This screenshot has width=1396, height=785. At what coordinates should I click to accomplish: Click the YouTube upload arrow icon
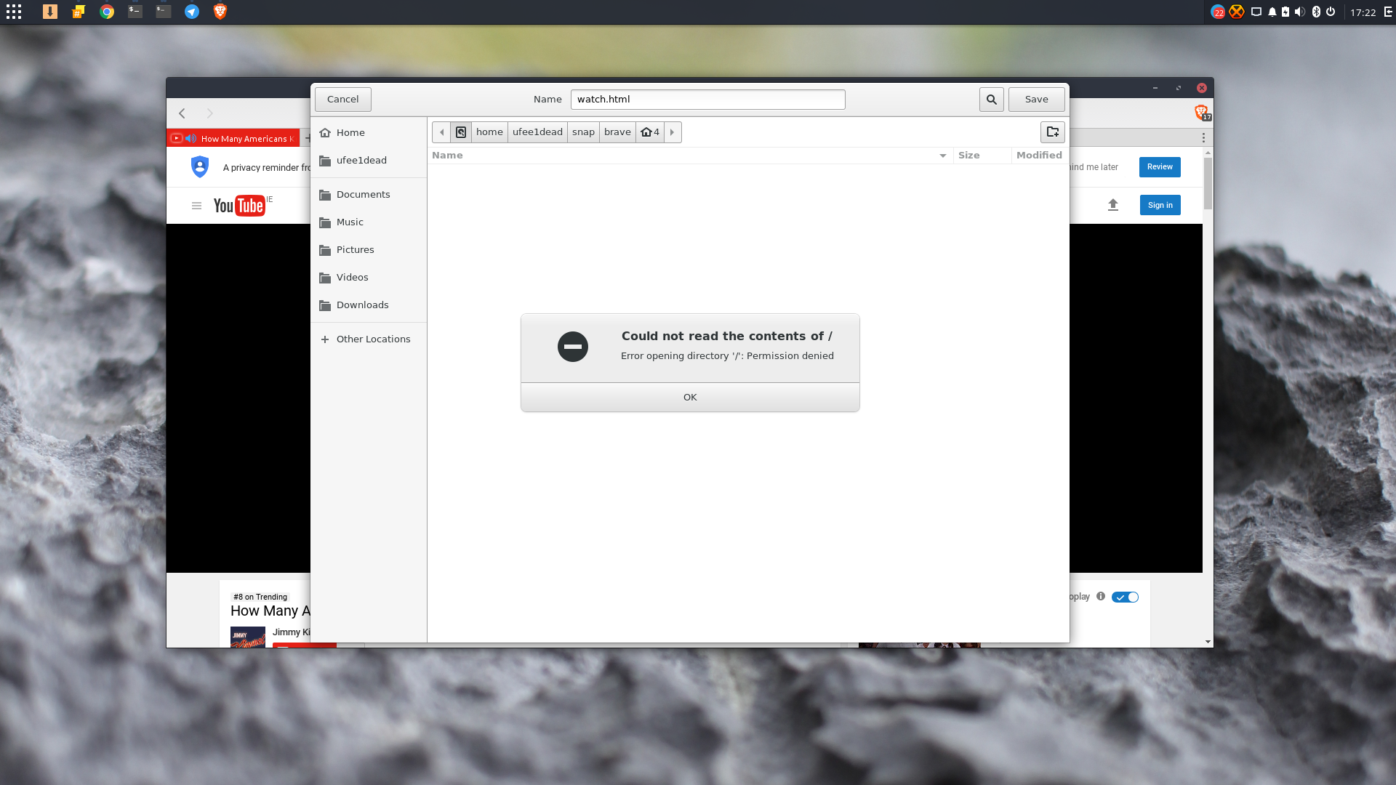pos(1112,205)
